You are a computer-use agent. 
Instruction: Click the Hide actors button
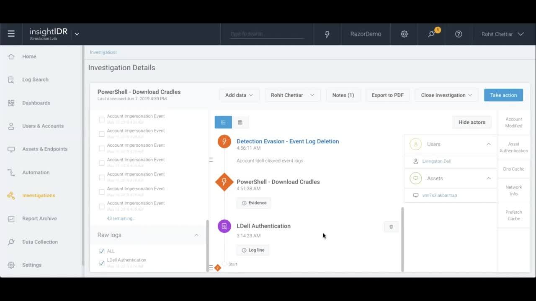[472, 122]
